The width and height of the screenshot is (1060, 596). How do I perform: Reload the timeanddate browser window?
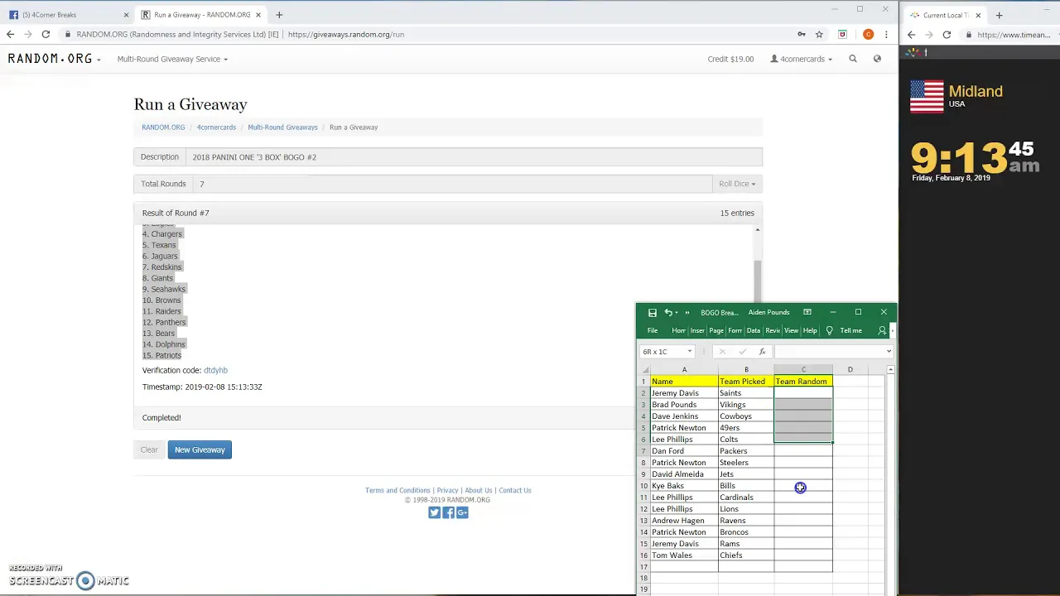[947, 35]
